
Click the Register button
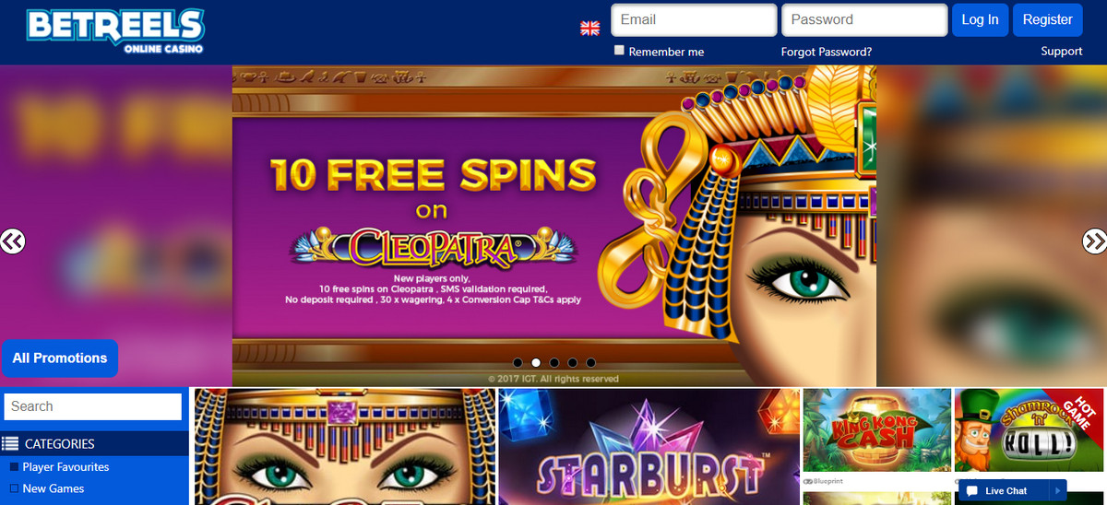click(1047, 20)
